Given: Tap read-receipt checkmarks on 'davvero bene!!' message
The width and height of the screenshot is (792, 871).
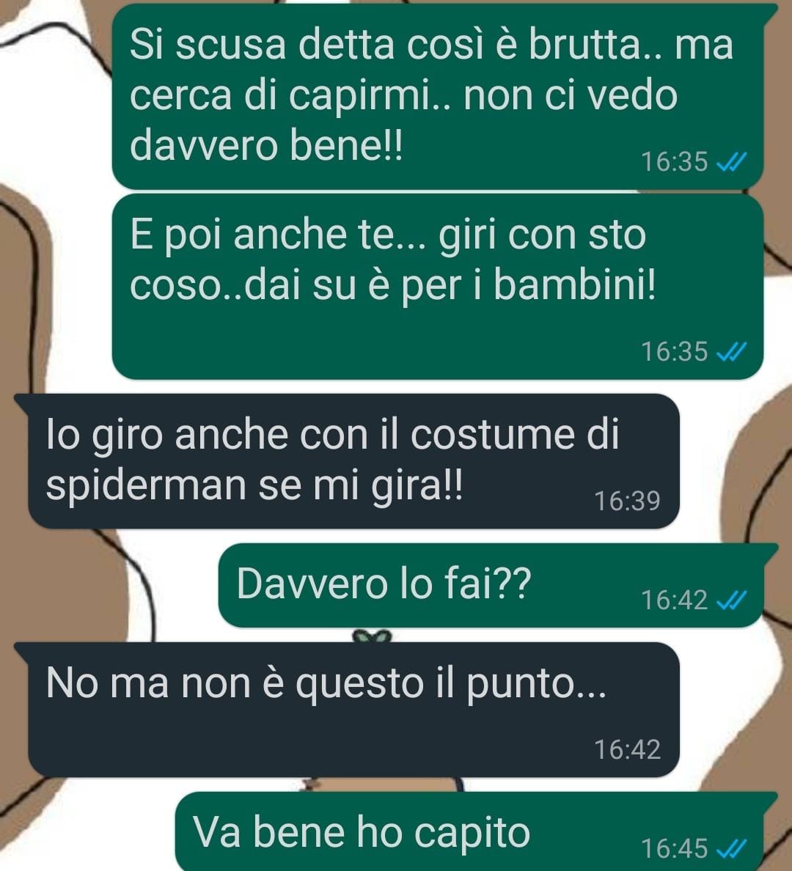Looking at the screenshot, I should pos(731,162).
